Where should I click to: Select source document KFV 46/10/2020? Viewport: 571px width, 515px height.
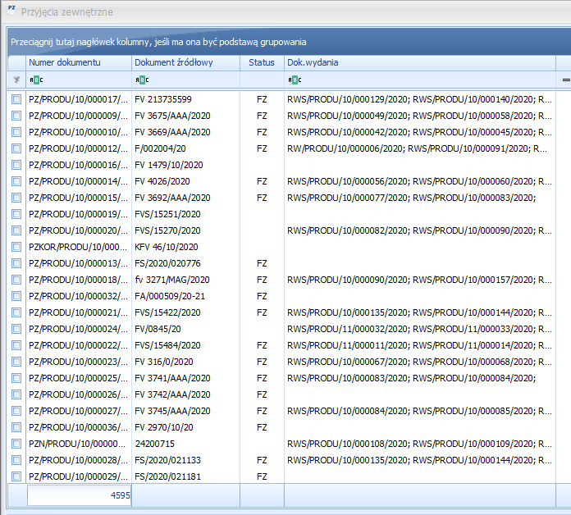coord(167,247)
